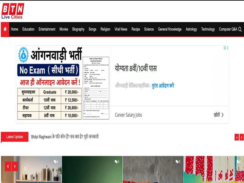Click the खोलें open button in ad
244x183 pixels.
(x=219, y=115)
